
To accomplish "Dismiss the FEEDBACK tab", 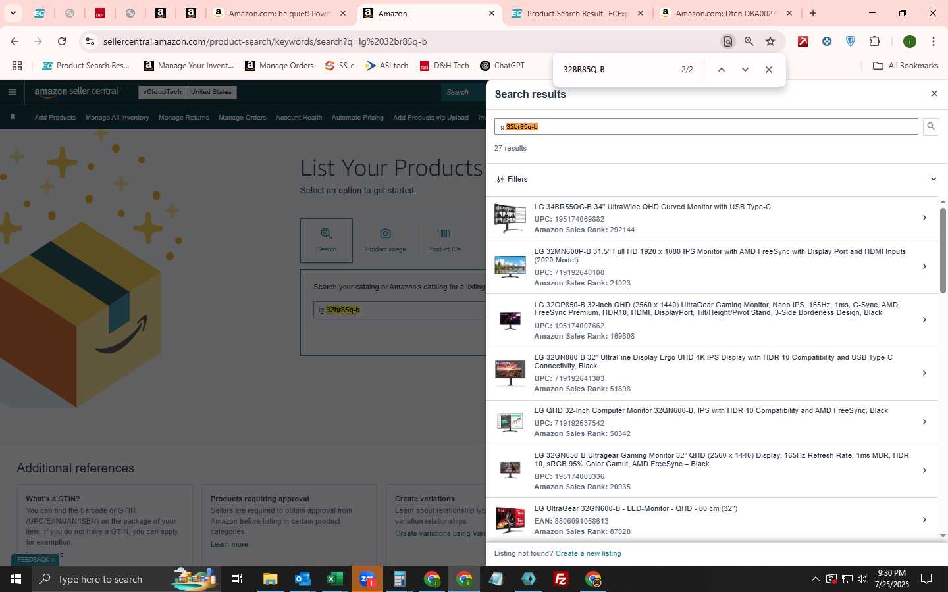I will coord(53,560).
